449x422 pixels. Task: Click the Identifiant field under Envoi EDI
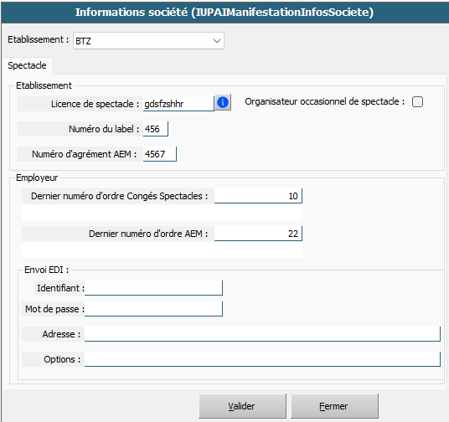click(153, 288)
